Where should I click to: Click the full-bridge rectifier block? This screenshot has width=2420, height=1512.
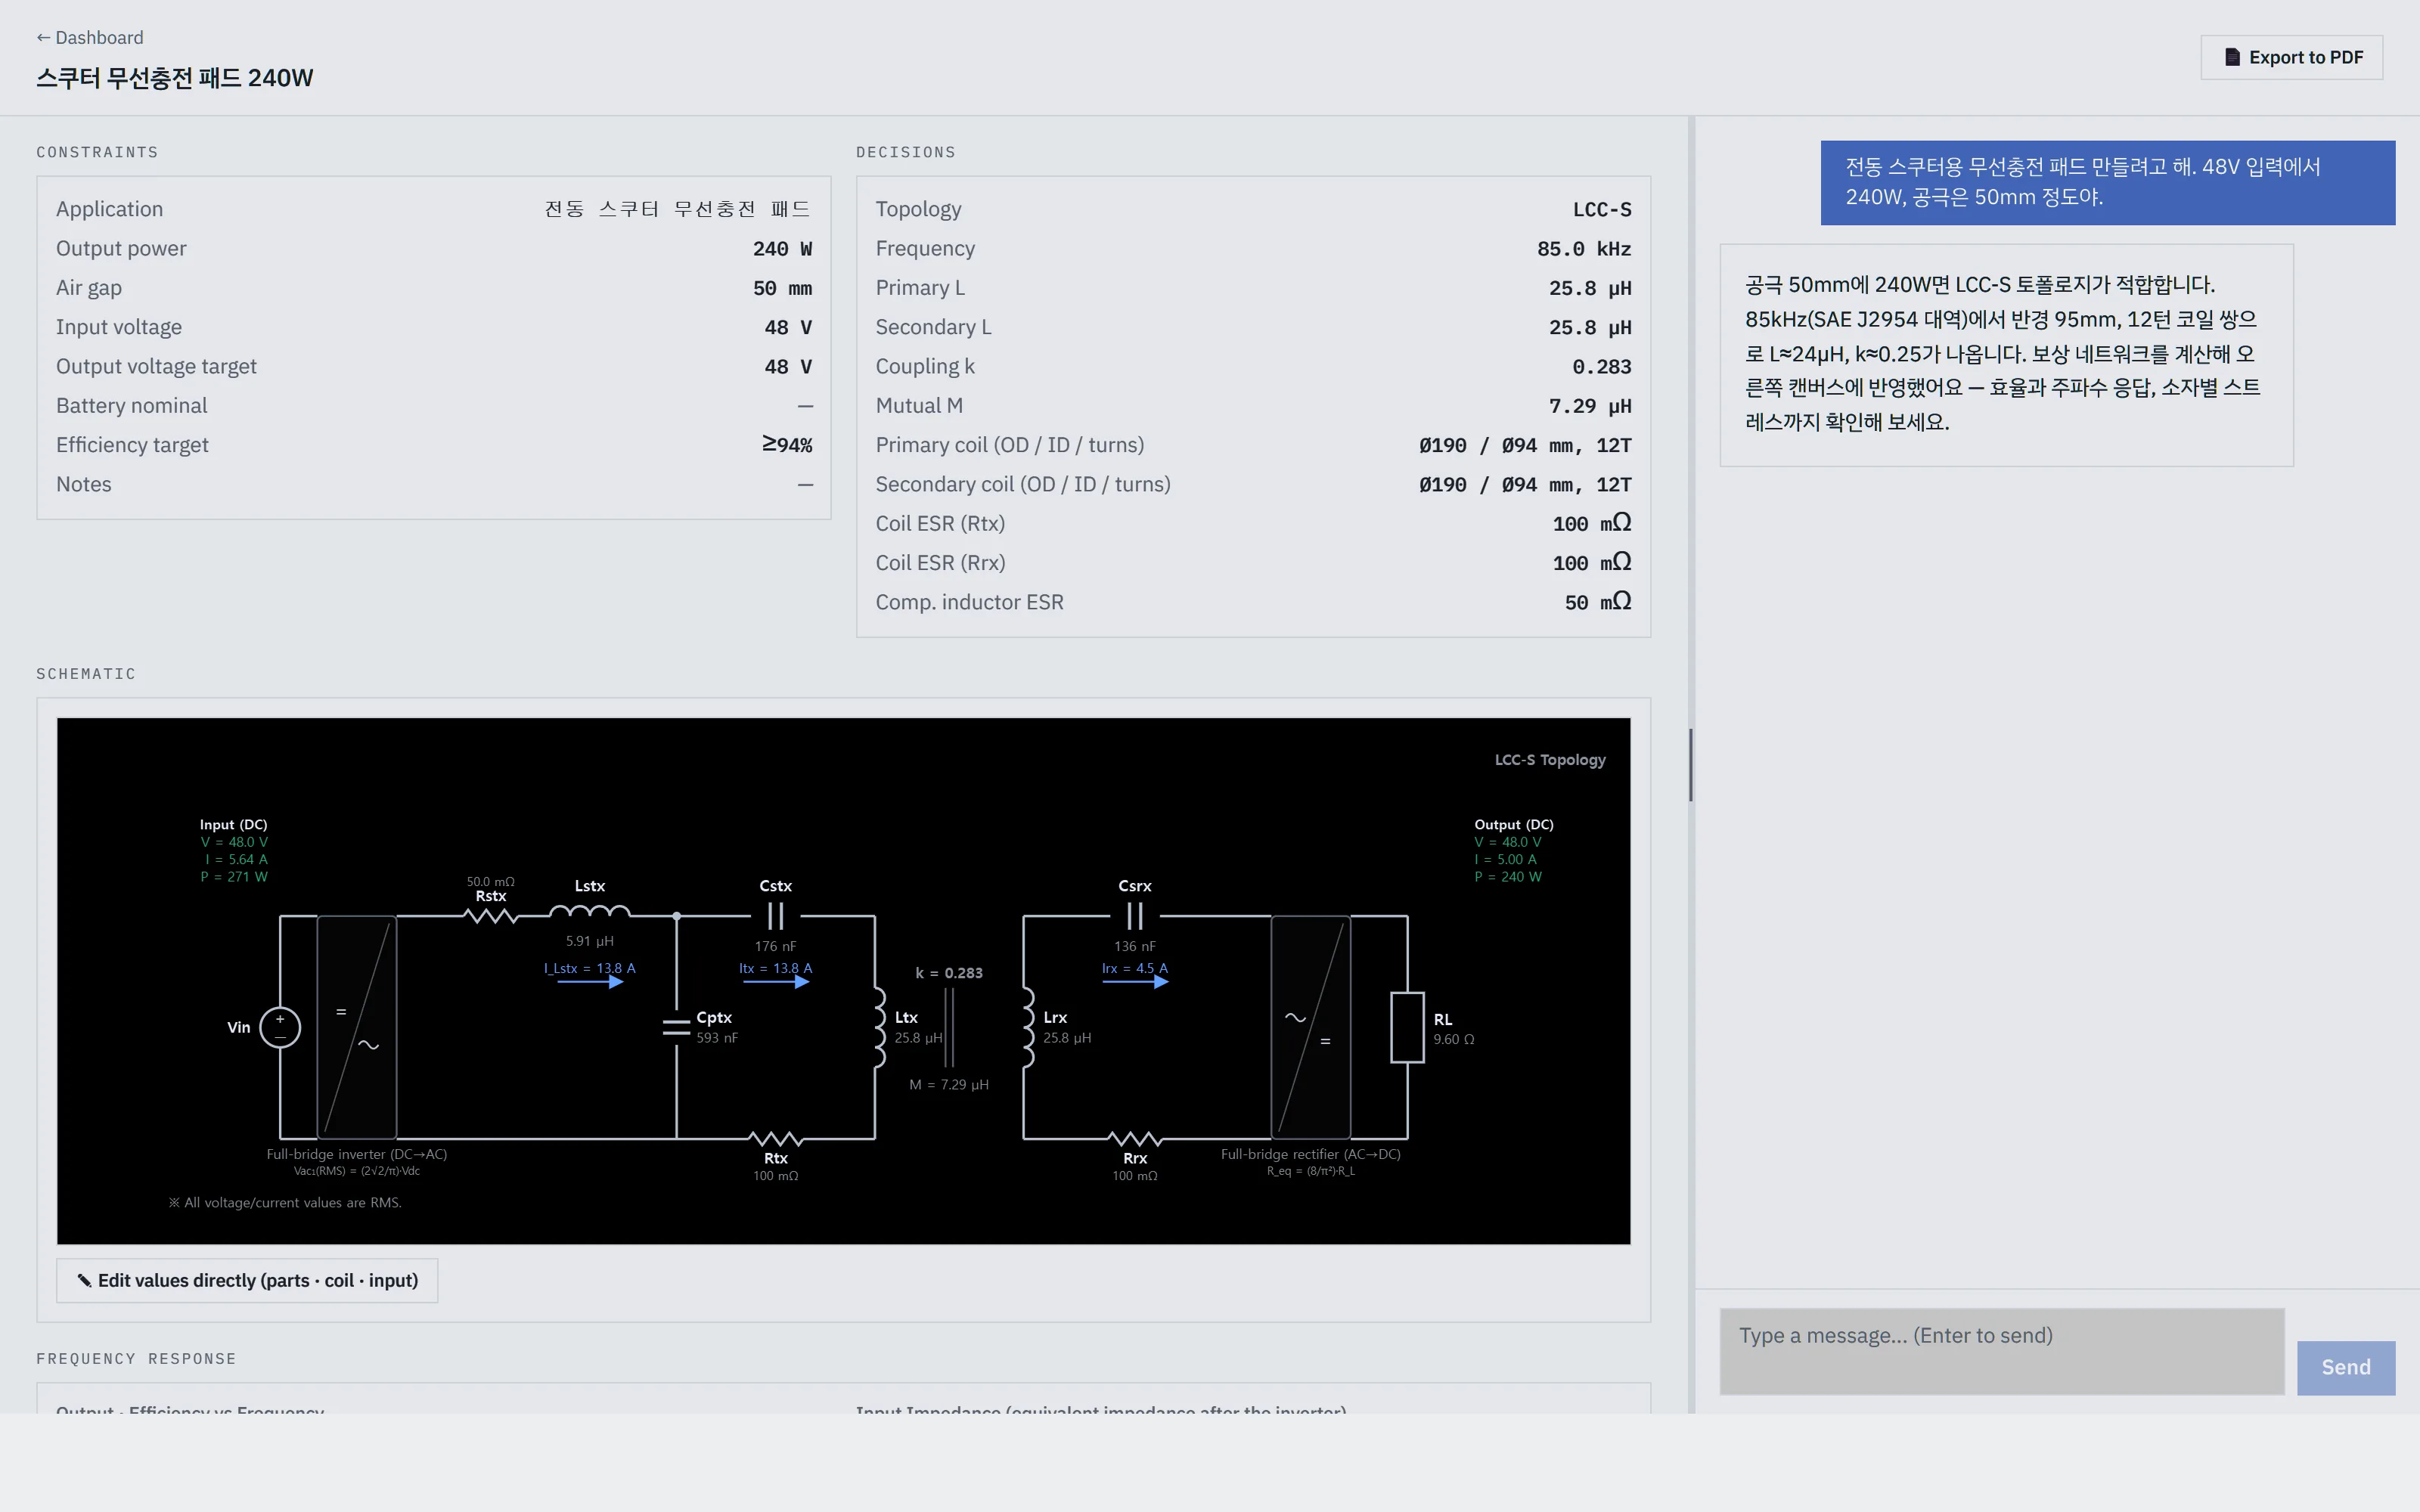click(1311, 1027)
